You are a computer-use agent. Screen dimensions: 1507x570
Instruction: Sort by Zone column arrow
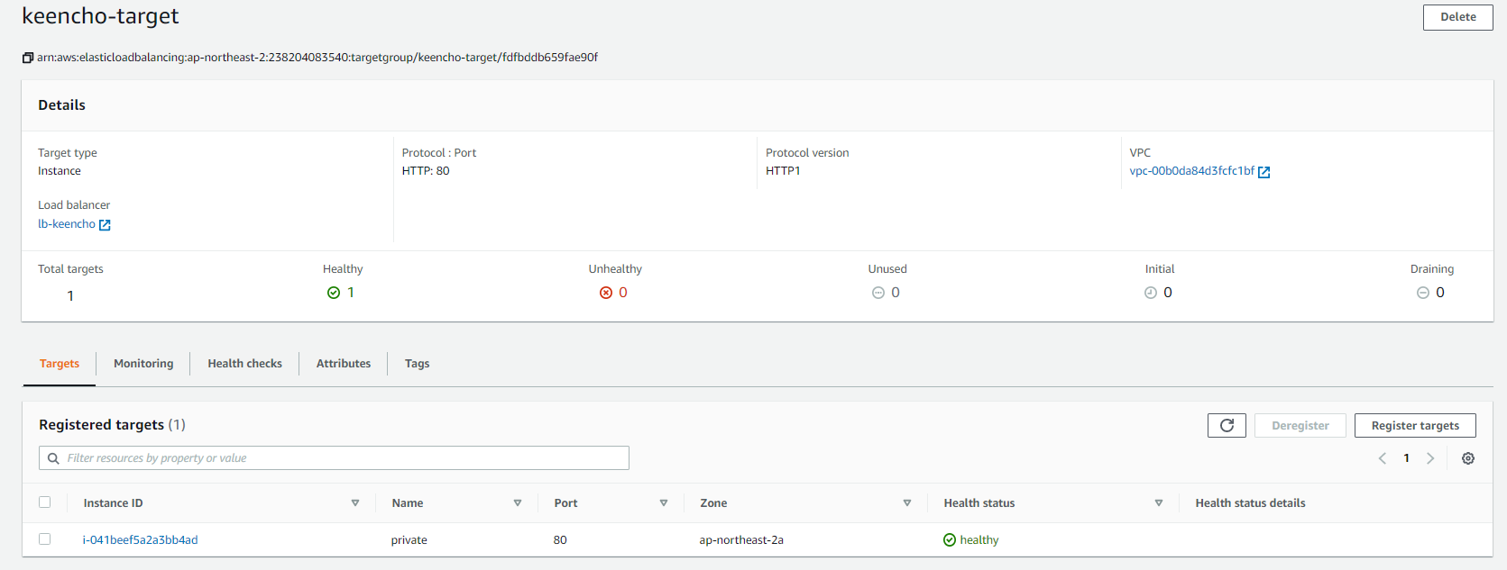click(x=907, y=503)
